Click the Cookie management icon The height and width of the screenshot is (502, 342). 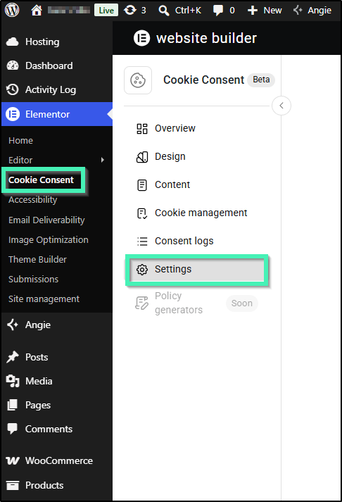(x=142, y=213)
